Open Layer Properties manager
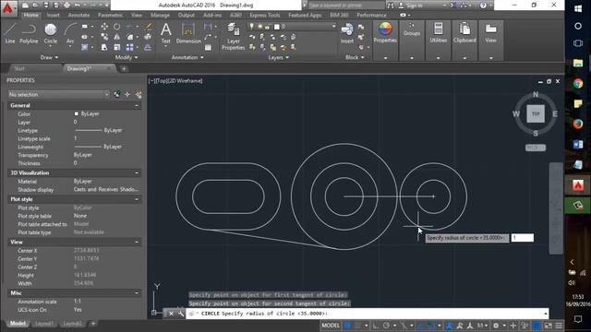The height and width of the screenshot is (332, 591). coord(234,36)
